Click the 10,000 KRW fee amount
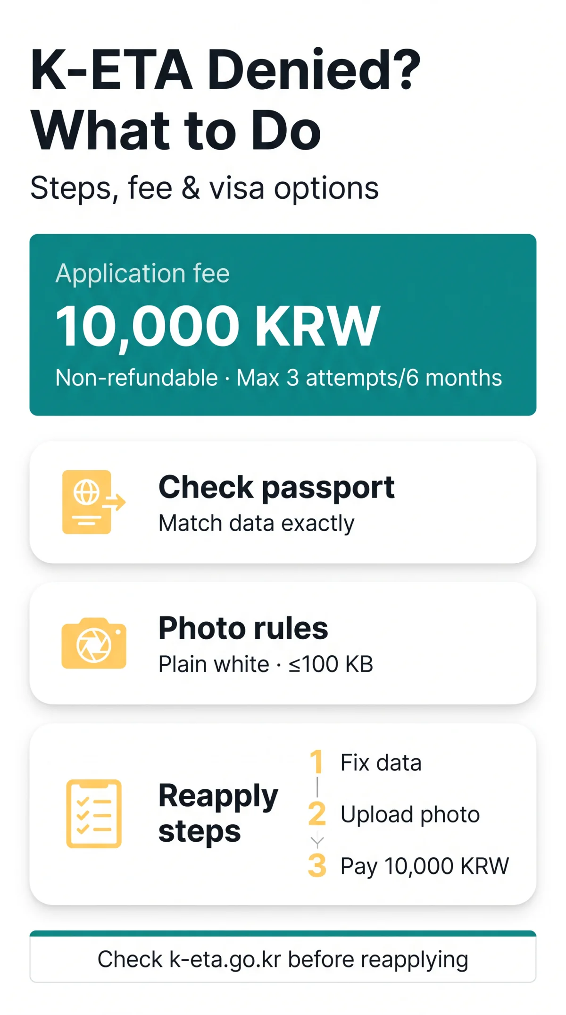566x1015 pixels. coord(217,326)
